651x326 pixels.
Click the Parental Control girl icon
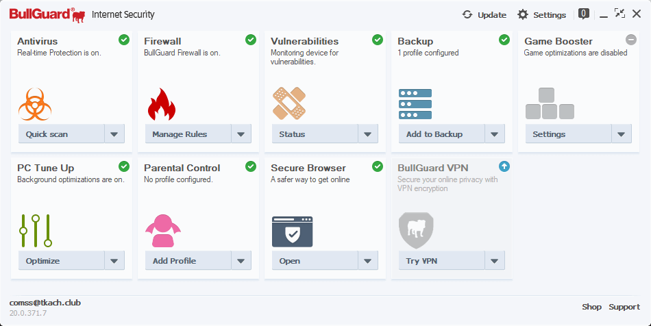(x=162, y=231)
